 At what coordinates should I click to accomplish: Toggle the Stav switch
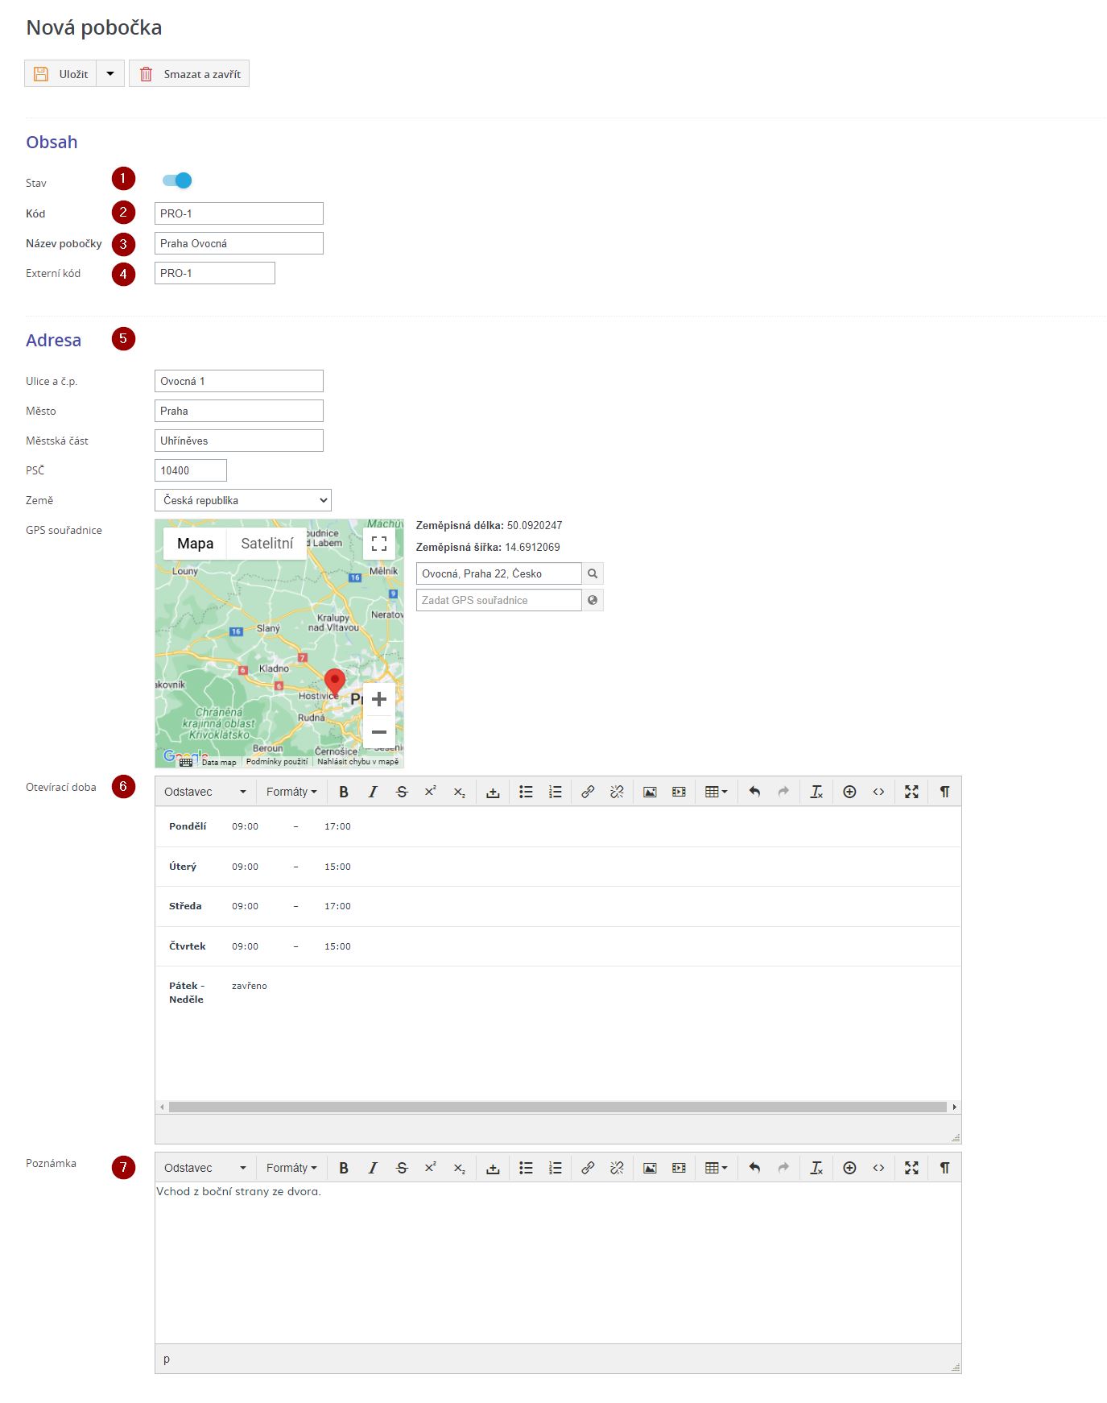177,180
